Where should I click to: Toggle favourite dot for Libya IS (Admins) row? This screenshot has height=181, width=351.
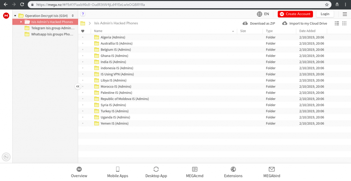tap(83, 80)
